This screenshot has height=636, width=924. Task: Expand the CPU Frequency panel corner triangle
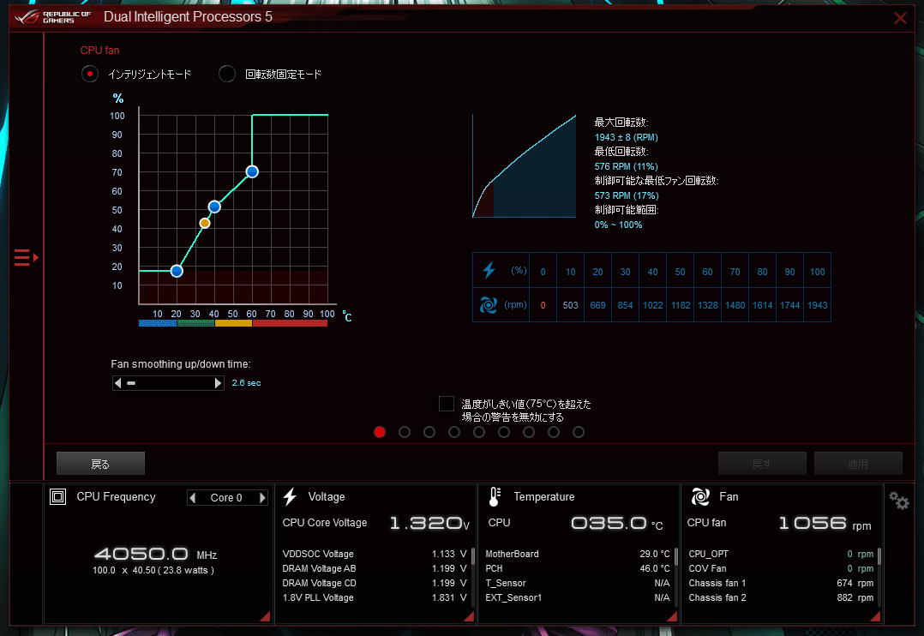(266, 616)
